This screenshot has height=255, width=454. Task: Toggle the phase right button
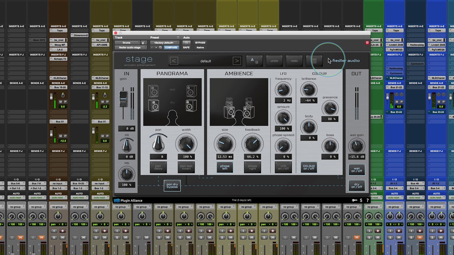click(253, 167)
